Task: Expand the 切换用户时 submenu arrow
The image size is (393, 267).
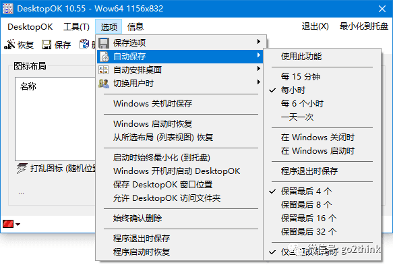Action: click(259, 82)
